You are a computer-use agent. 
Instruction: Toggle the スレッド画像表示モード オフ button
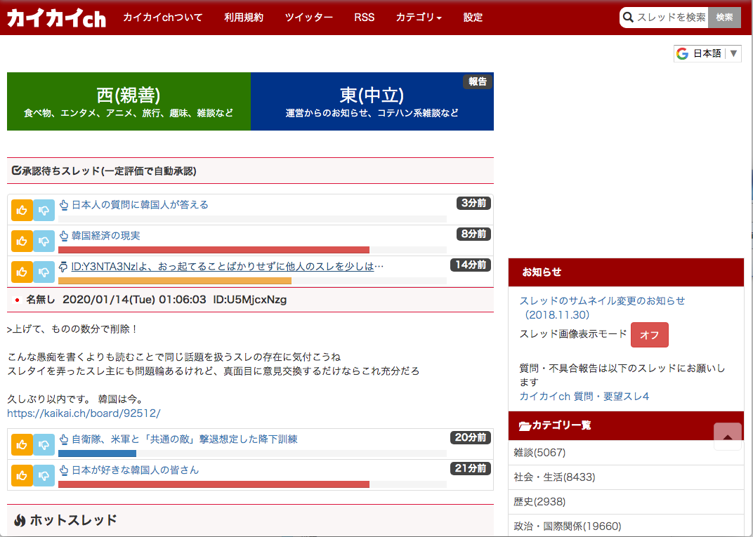(649, 335)
